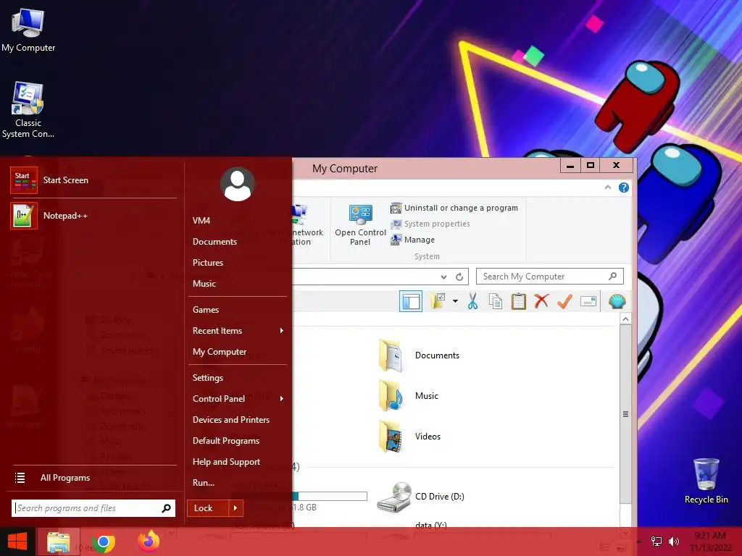Click the Search programs and files box
Image resolution: width=742 pixels, height=556 pixels.
click(93, 508)
